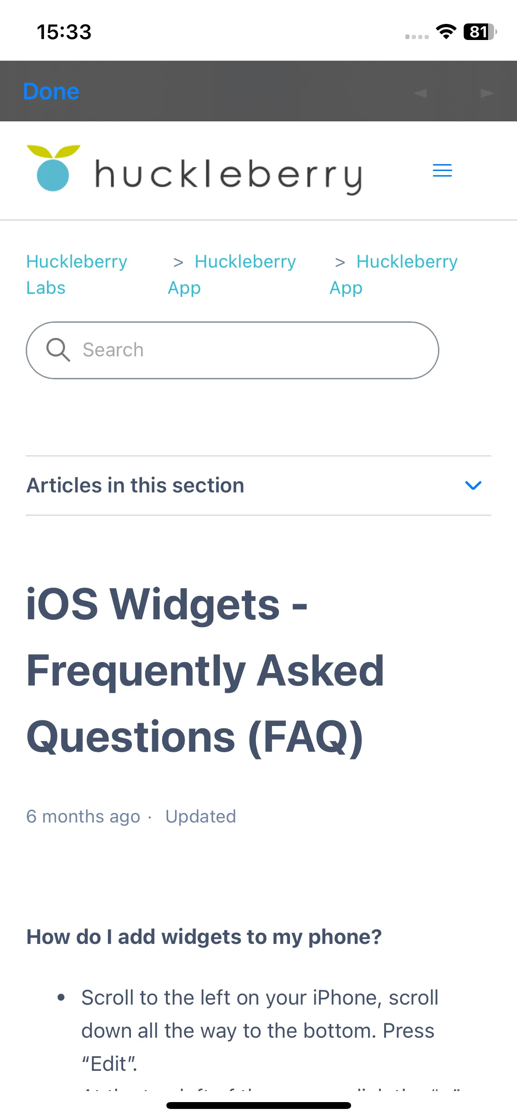Image resolution: width=517 pixels, height=1120 pixels.
Task: Open the hamburger menu
Action: pyautogui.click(x=442, y=170)
